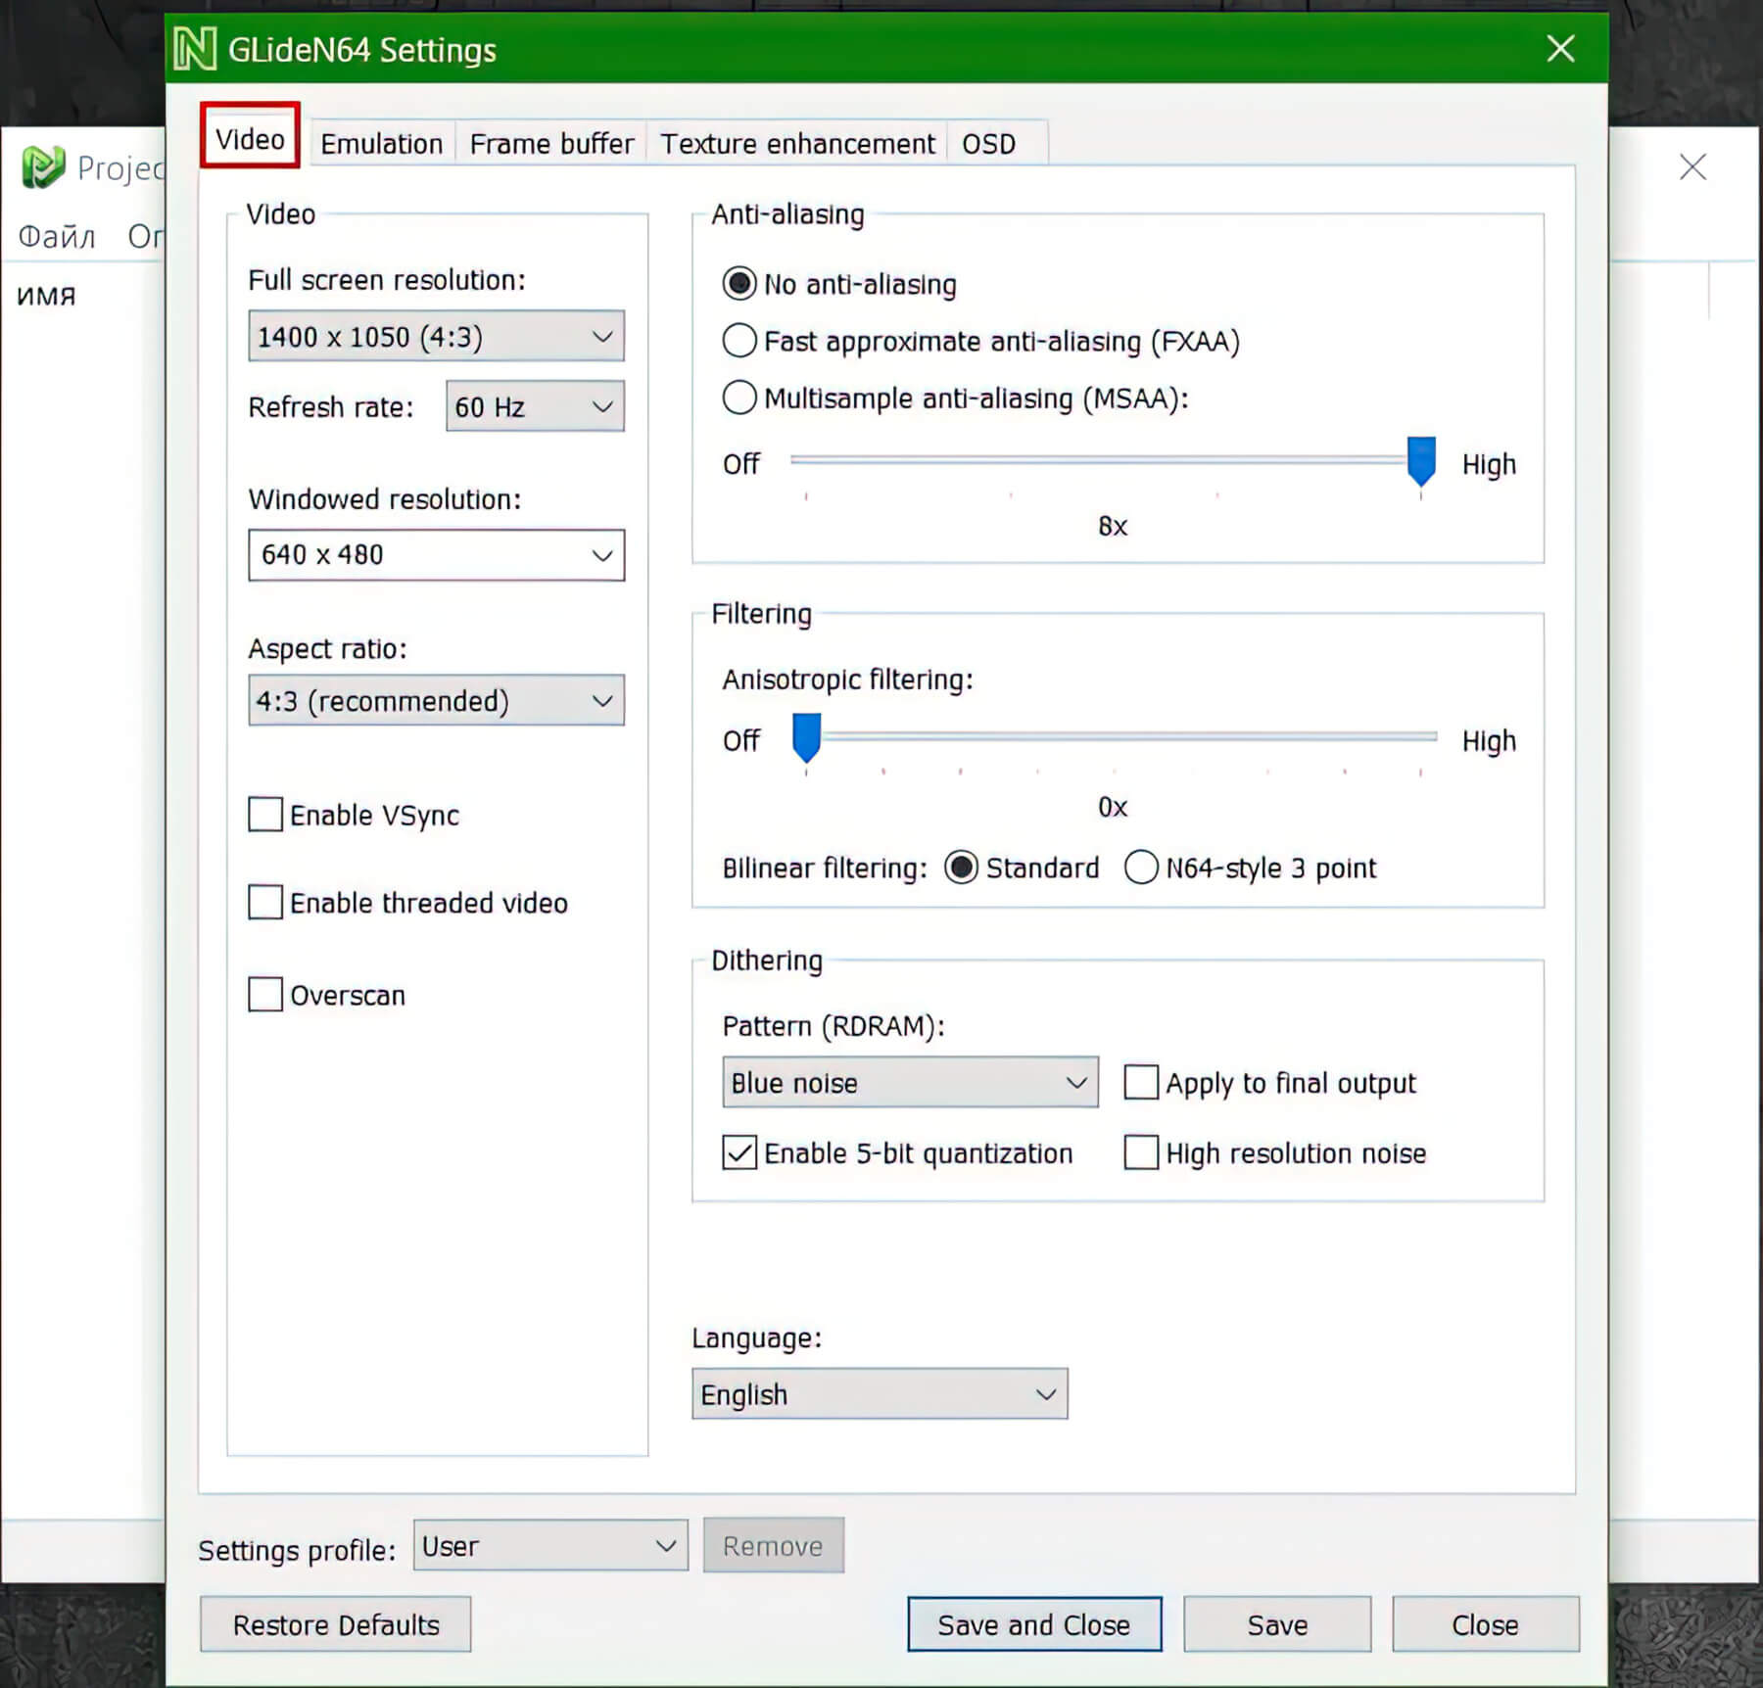Click the Save and Close button

click(x=1033, y=1624)
